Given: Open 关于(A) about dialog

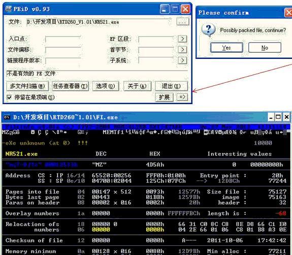Looking at the screenshot, I should pos(137,86).
